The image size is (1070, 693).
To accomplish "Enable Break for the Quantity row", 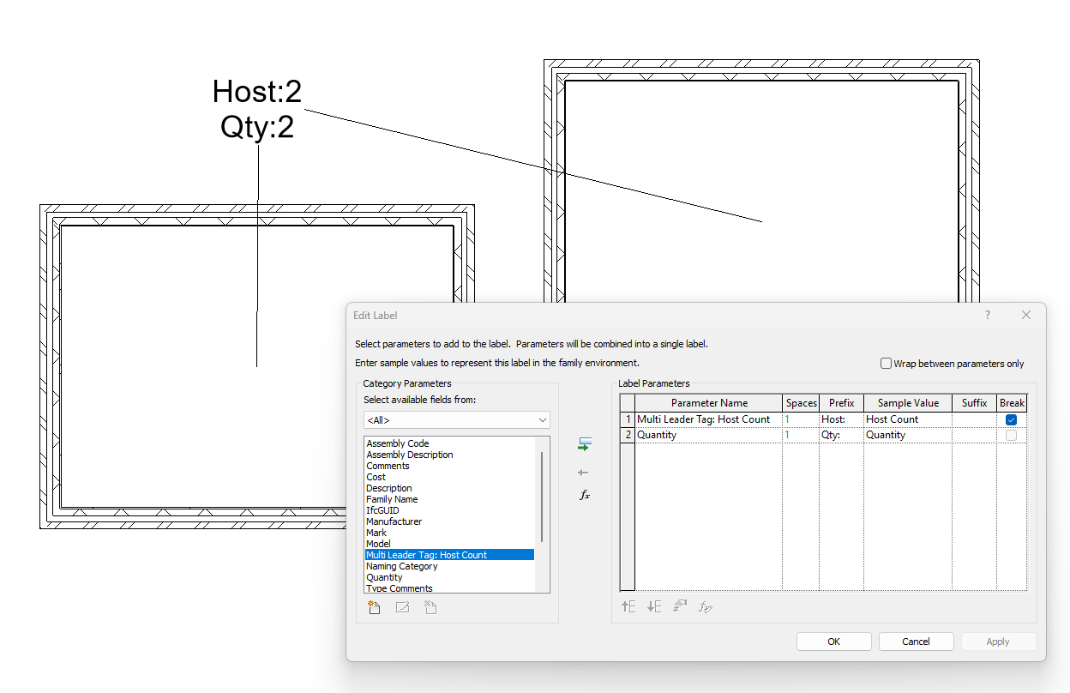I will (1011, 435).
